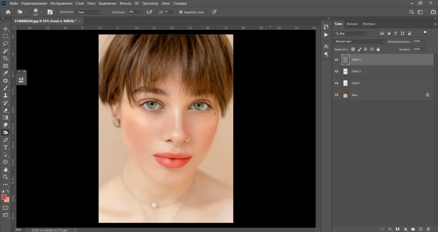Screen dimensions: 438x232
Task: Open the Контуры tab
Action: click(369, 24)
